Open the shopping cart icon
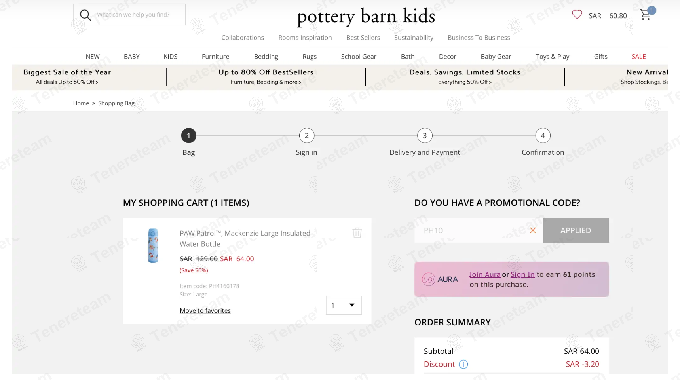This screenshot has width=680, height=380. point(646,15)
